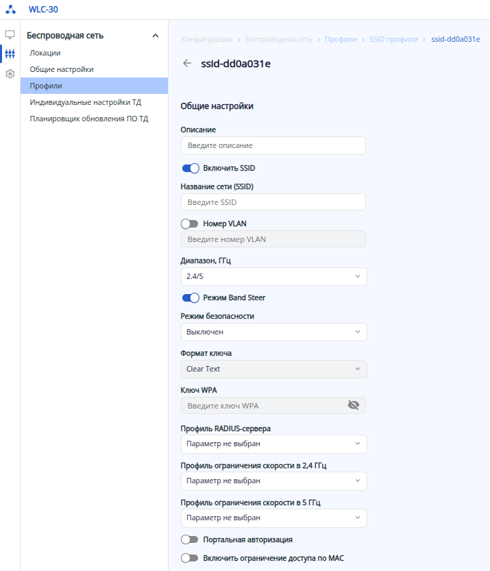The image size is (490, 571).
Task: Open Планировщик обновления ПО ТД
Action: tap(89, 119)
